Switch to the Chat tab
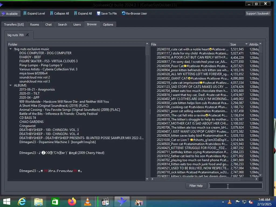276x207 pixels. pyautogui.click(x=49, y=25)
